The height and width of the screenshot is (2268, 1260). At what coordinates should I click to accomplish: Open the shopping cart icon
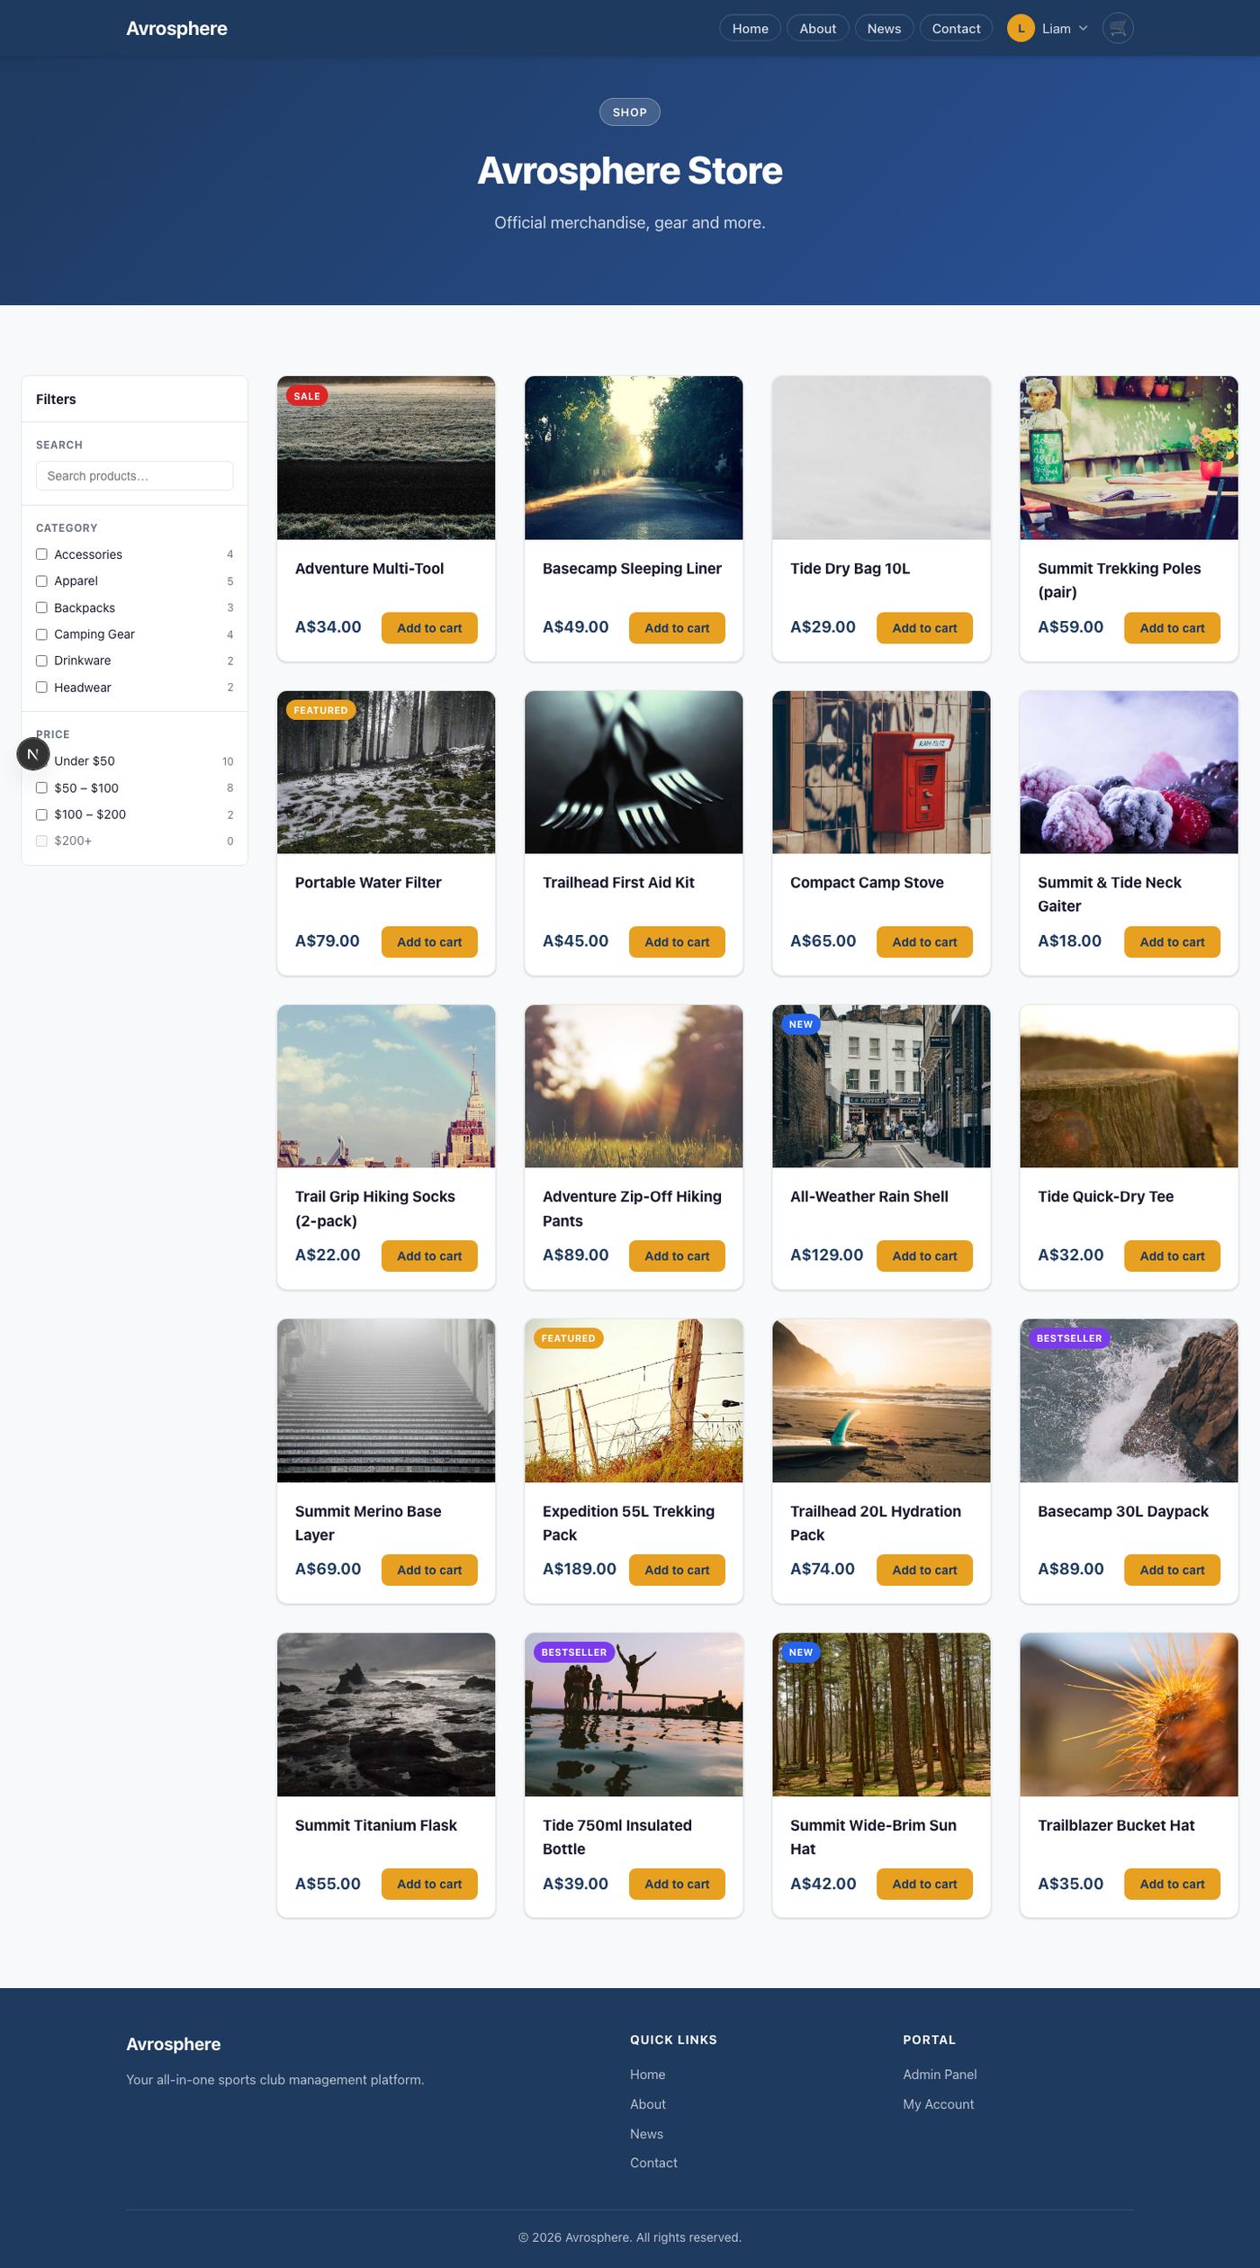point(1117,29)
